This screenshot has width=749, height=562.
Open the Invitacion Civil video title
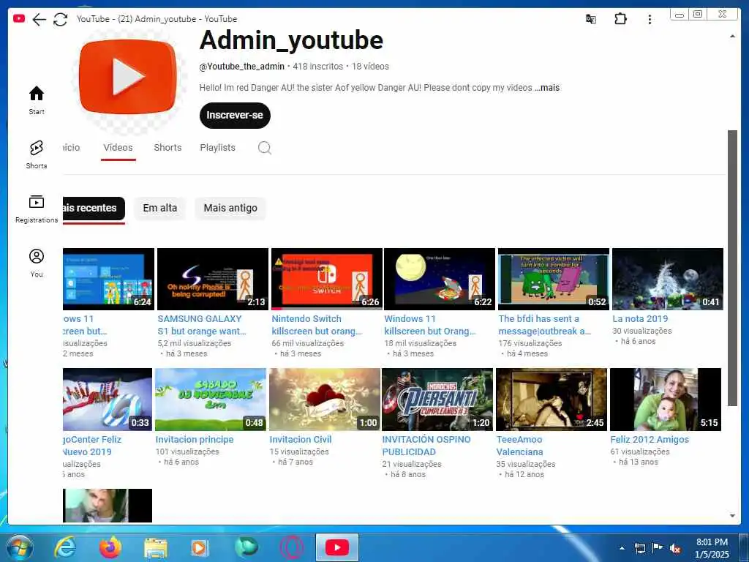coord(301,440)
